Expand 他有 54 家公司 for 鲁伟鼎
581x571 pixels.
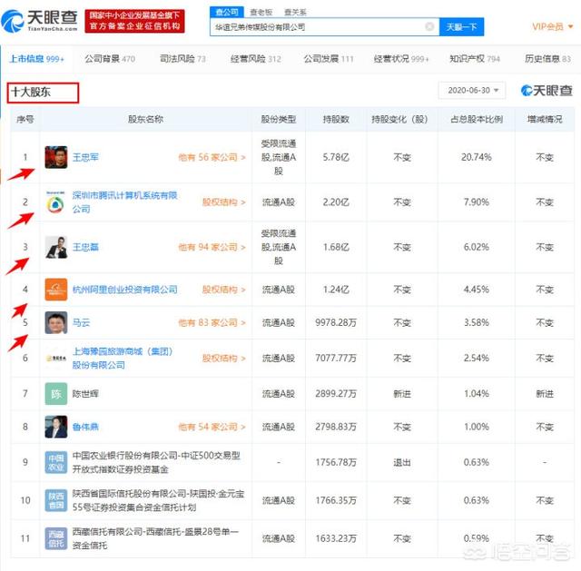coord(212,427)
